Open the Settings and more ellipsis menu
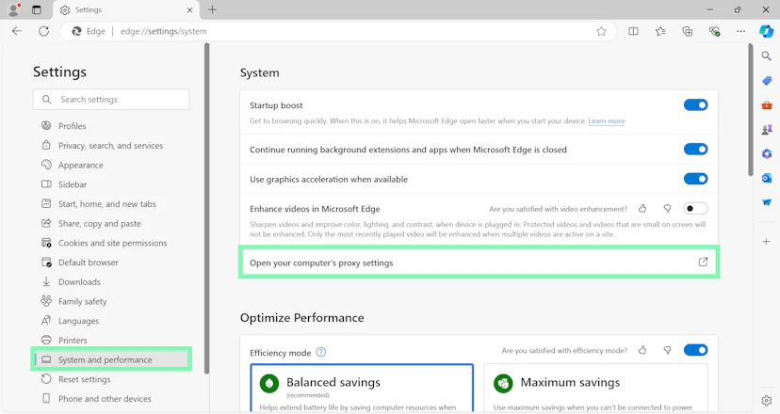 coord(741,31)
